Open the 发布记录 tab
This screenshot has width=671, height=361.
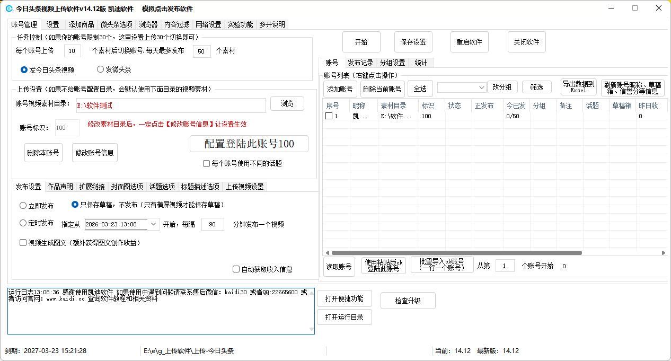[360, 63]
